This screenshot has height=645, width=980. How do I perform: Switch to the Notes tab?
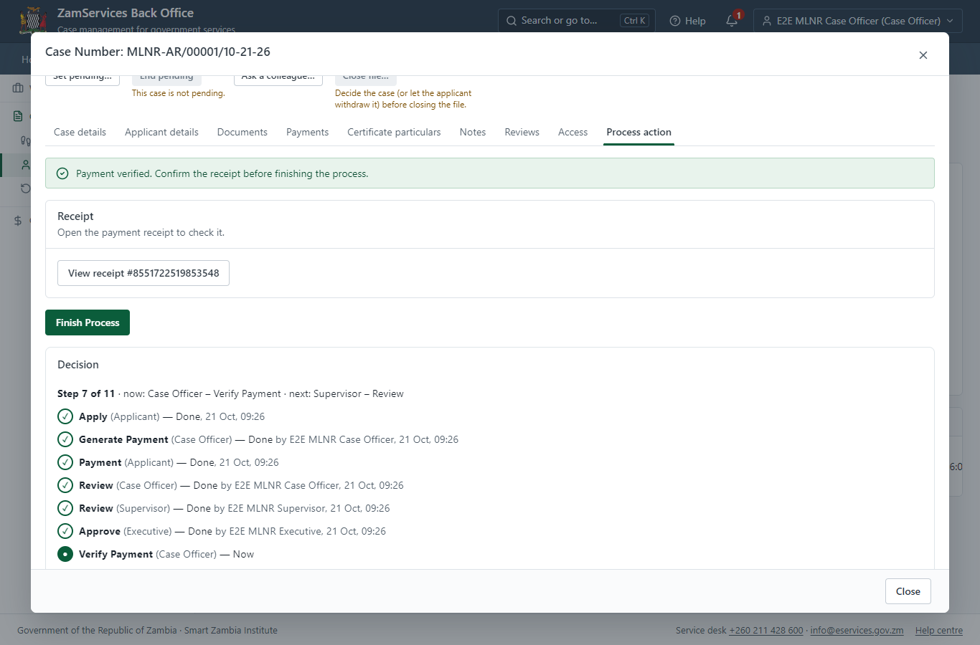click(x=473, y=132)
